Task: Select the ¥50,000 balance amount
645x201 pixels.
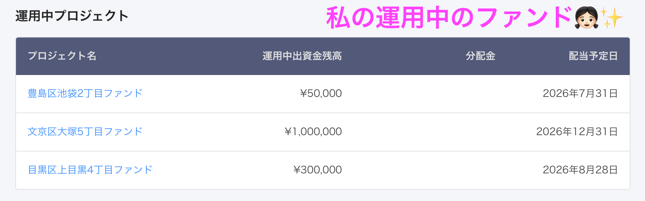Action: pyautogui.click(x=321, y=93)
